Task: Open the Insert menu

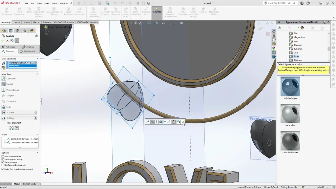Action: [x=47, y=3]
